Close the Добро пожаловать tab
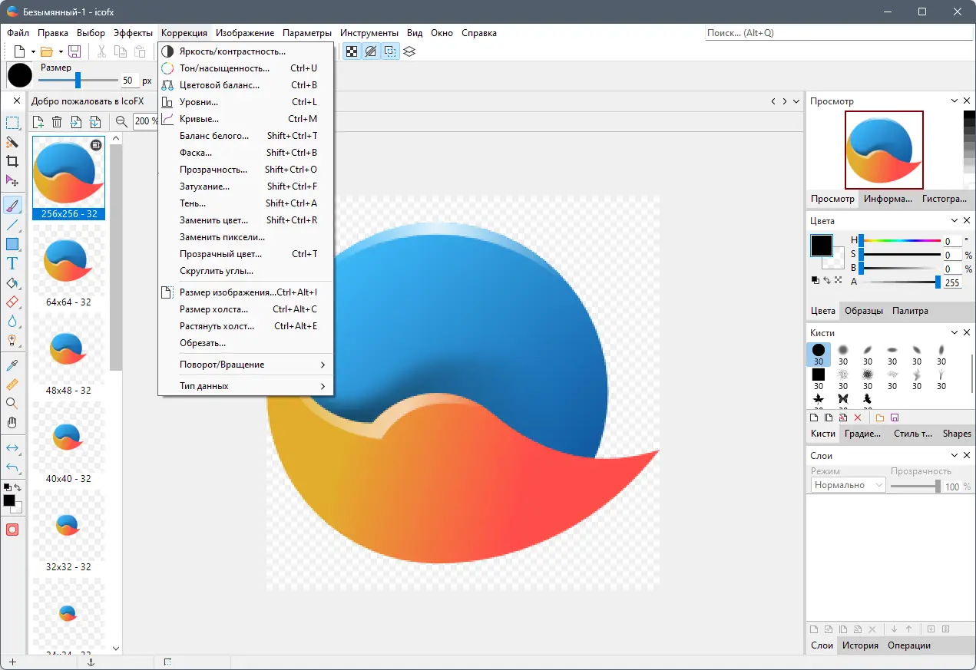The height and width of the screenshot is (670, 976). coord(17,101)
